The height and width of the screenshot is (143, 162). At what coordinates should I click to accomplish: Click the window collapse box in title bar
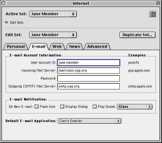click(x=158, y=3)
